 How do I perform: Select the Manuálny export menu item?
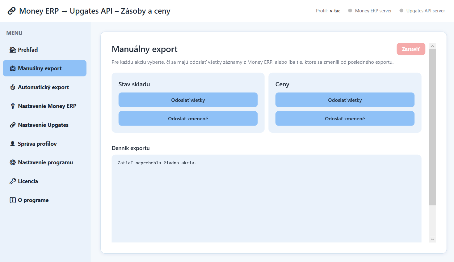44,68
